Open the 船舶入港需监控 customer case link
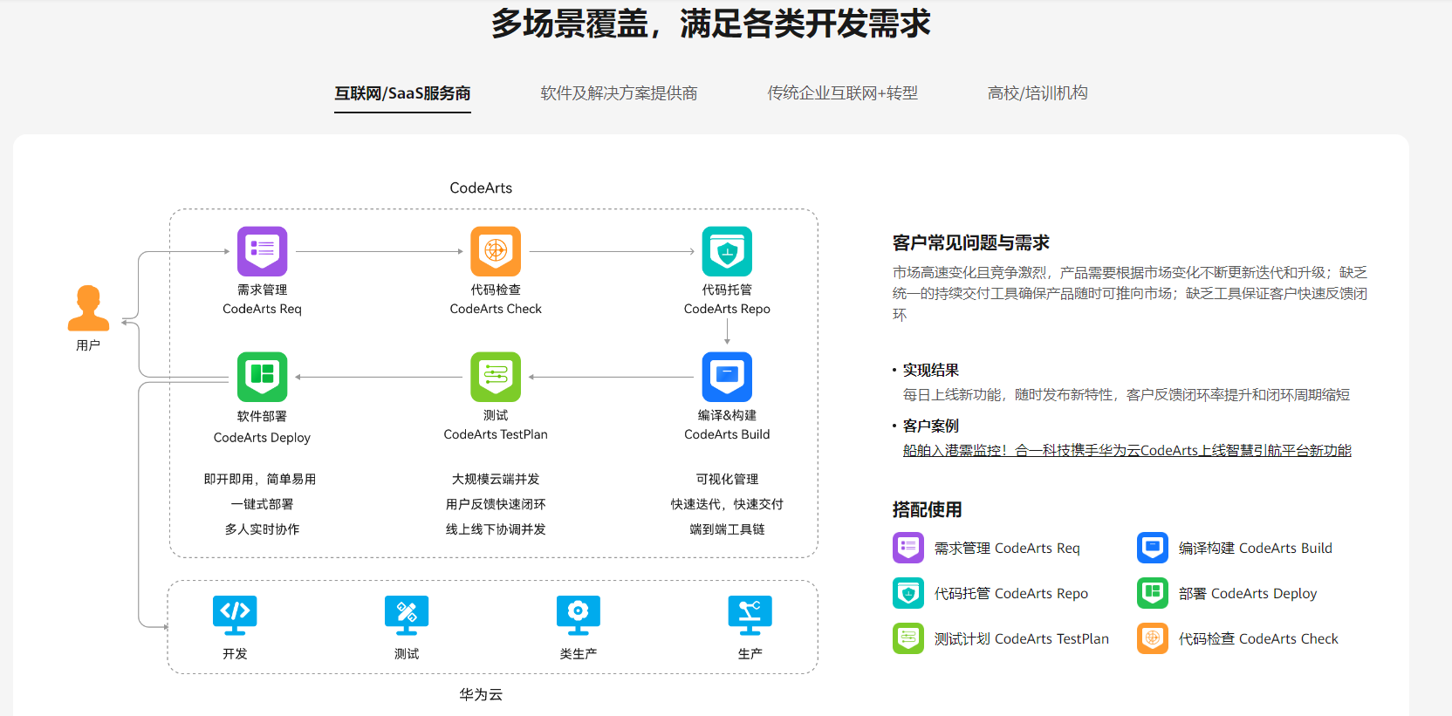 click(x=1127, y=450)
